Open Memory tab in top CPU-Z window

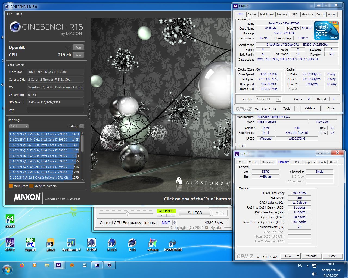pyautogui.click(x=282, y=14)
